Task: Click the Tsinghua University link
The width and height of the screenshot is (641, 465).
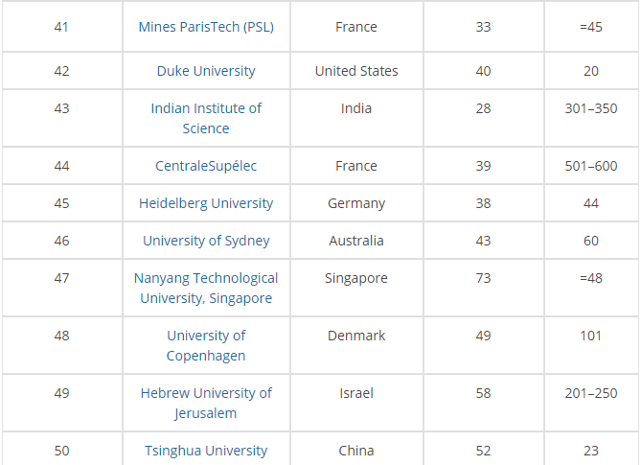Action: 206,451
